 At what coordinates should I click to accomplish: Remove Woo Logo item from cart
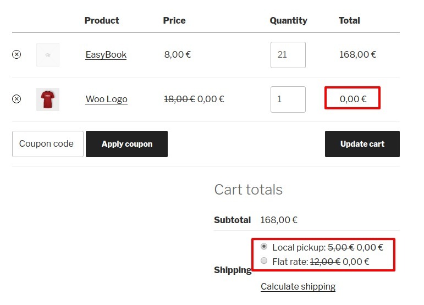[16, 99]
